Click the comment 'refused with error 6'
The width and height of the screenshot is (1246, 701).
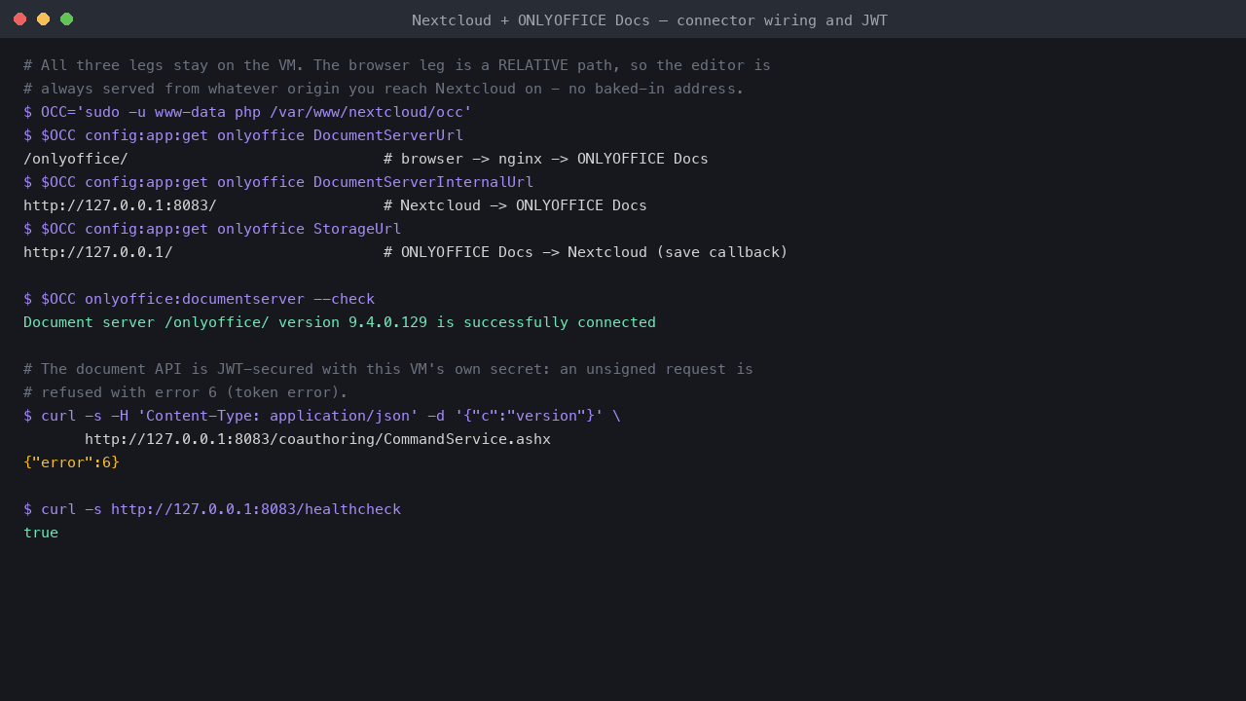point(186,392)
